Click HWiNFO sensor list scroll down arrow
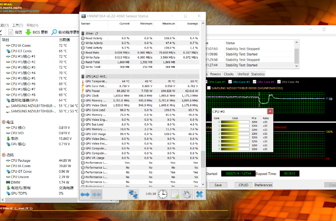The height and width of the screenshot is (221, 336). 203,184
